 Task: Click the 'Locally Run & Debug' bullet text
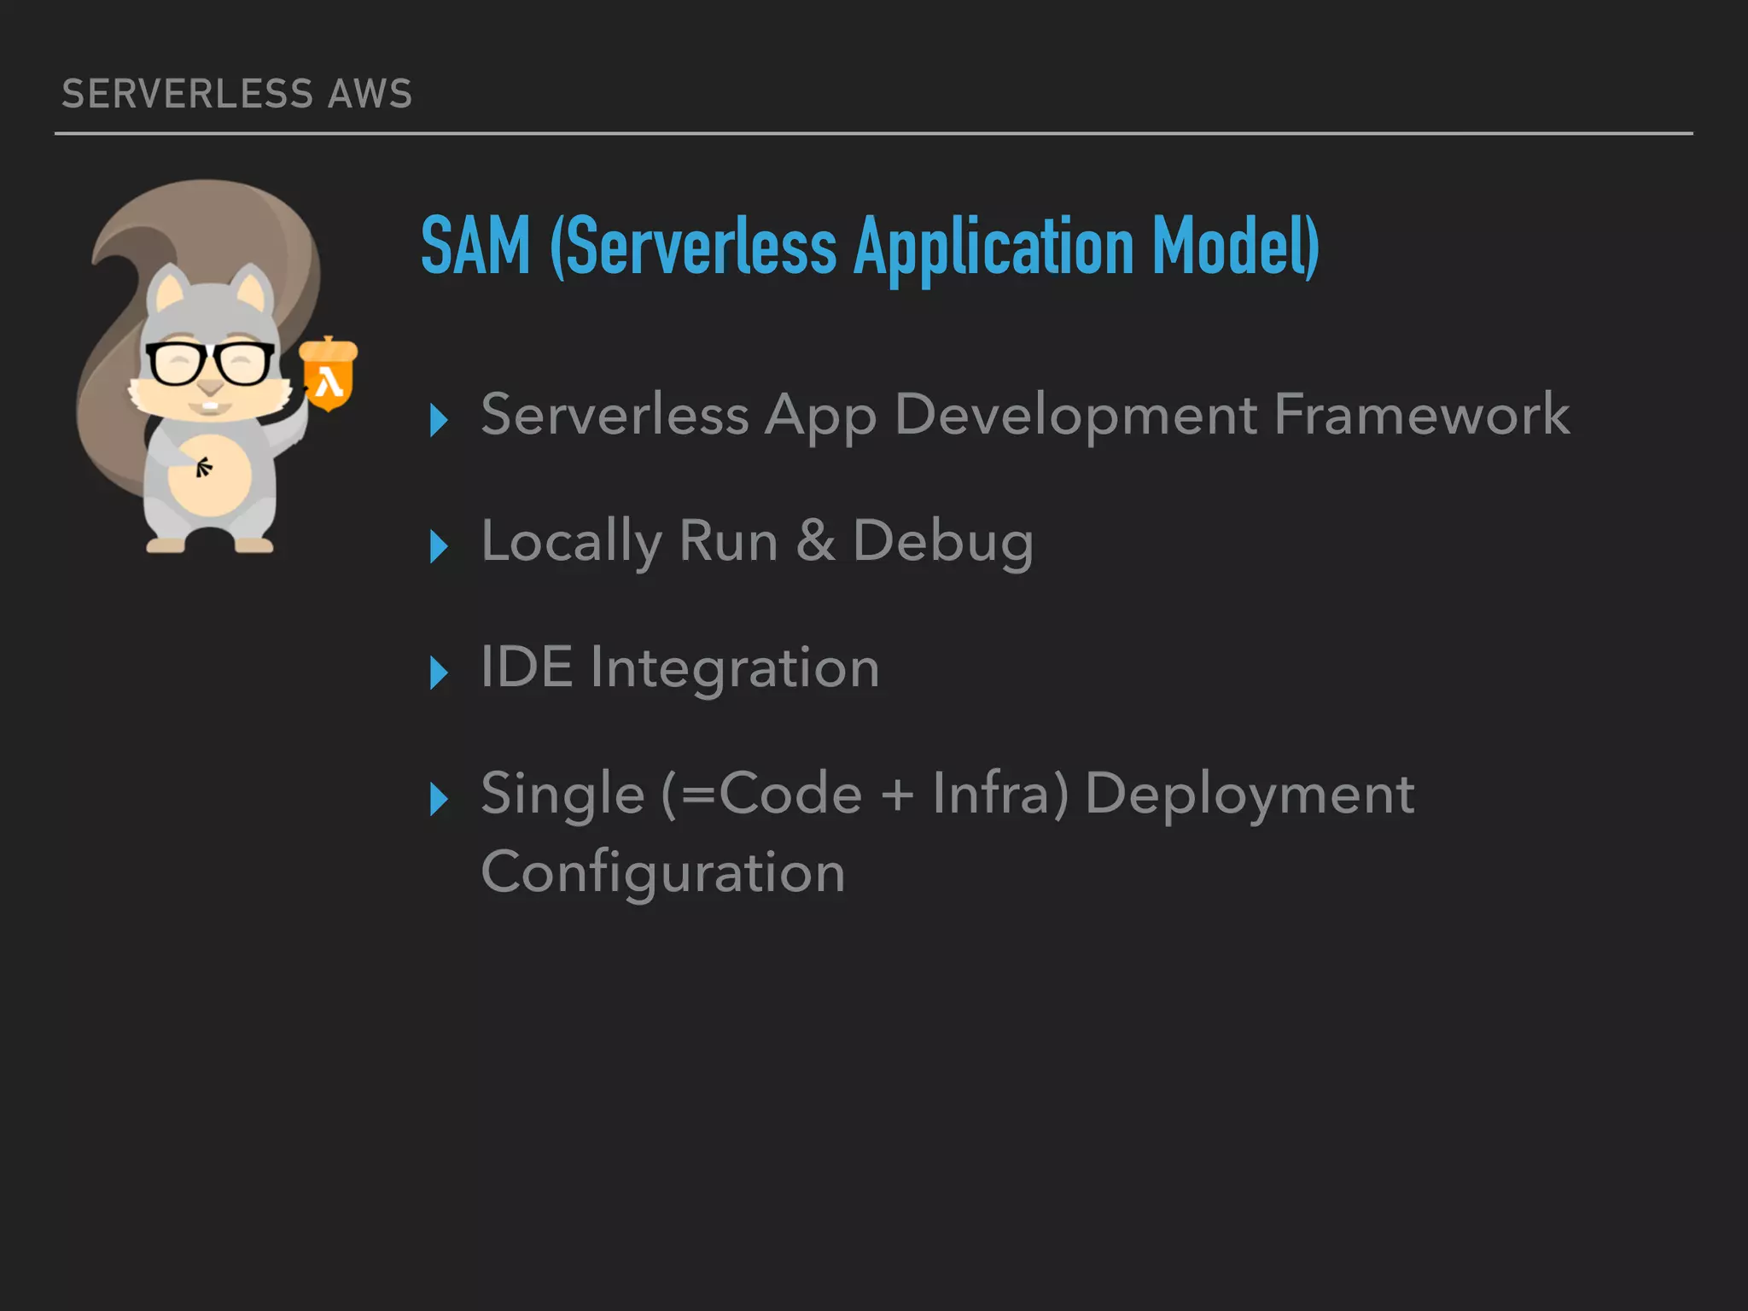[757, 542]
